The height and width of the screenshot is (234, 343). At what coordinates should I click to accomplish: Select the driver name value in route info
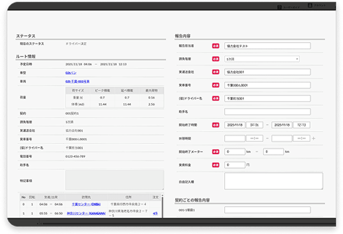click(x=74, y=148)
